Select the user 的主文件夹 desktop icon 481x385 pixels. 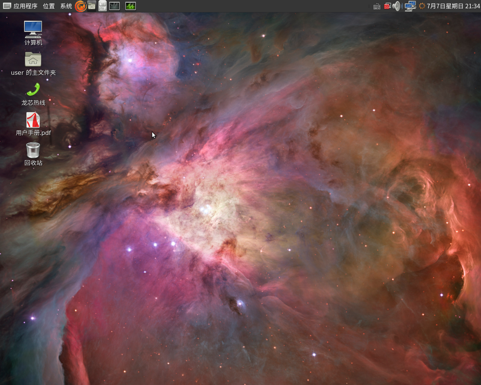point(33,64)
